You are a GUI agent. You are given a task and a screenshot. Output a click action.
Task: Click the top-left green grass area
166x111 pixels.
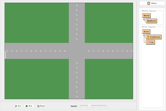[x=37, y=23]
